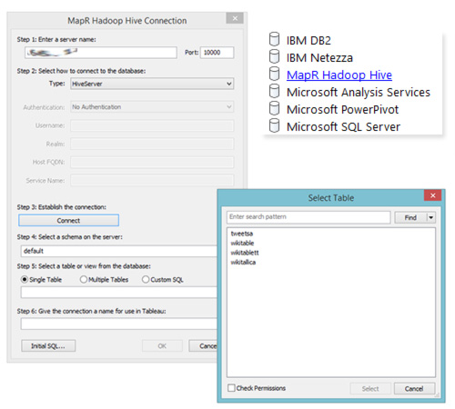Click the connection name field for Tableau
The width and height of the screenshot is (455, 409).
[x=119, y=324]
